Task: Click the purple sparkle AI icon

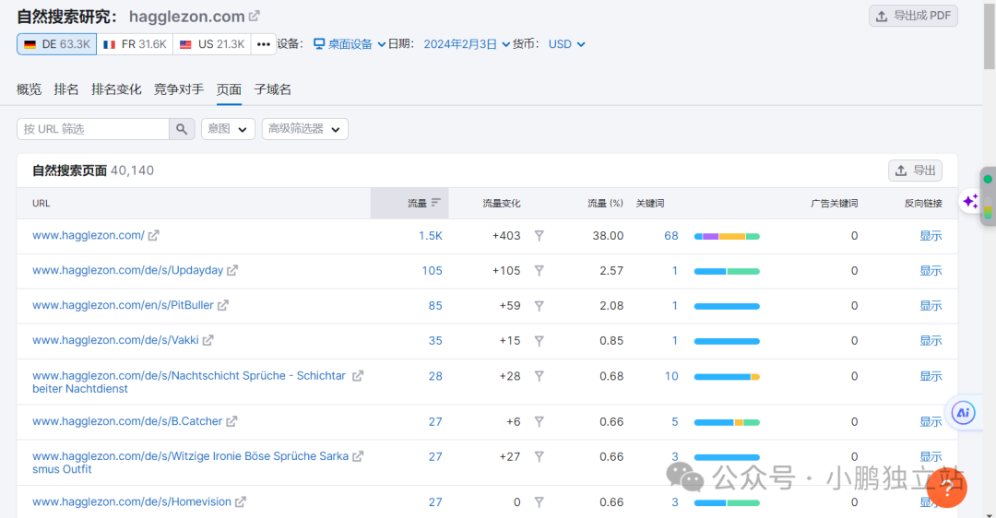Action: click(970, 201)
